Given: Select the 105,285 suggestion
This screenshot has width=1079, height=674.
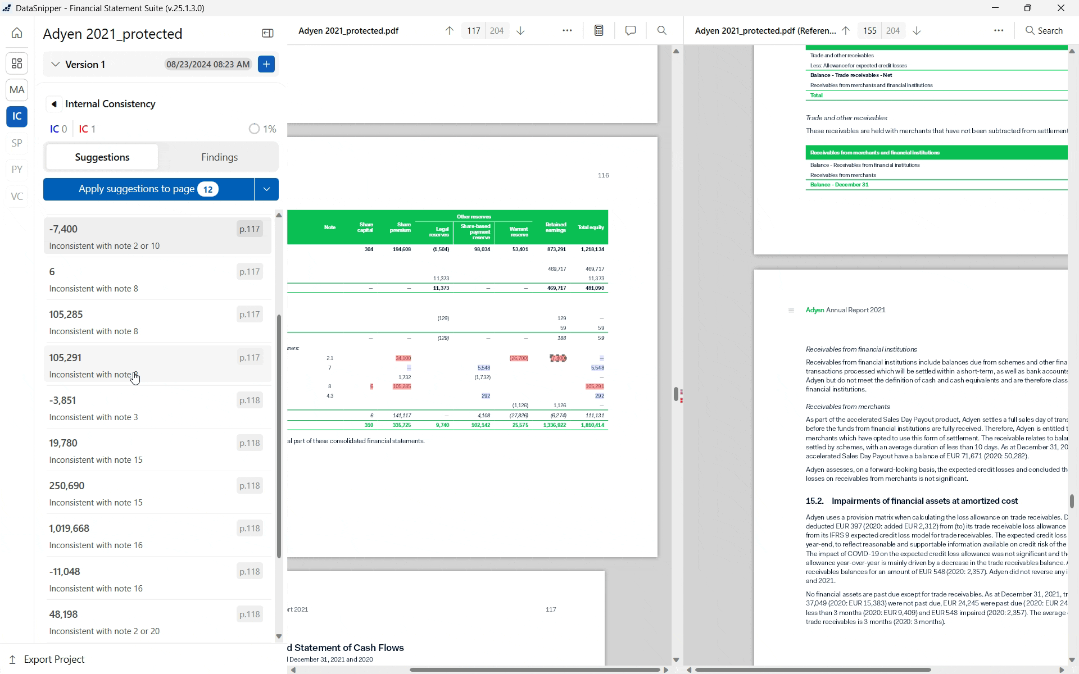Looking at the screenshot, I should pyautogui.click(x=157, y=322).
